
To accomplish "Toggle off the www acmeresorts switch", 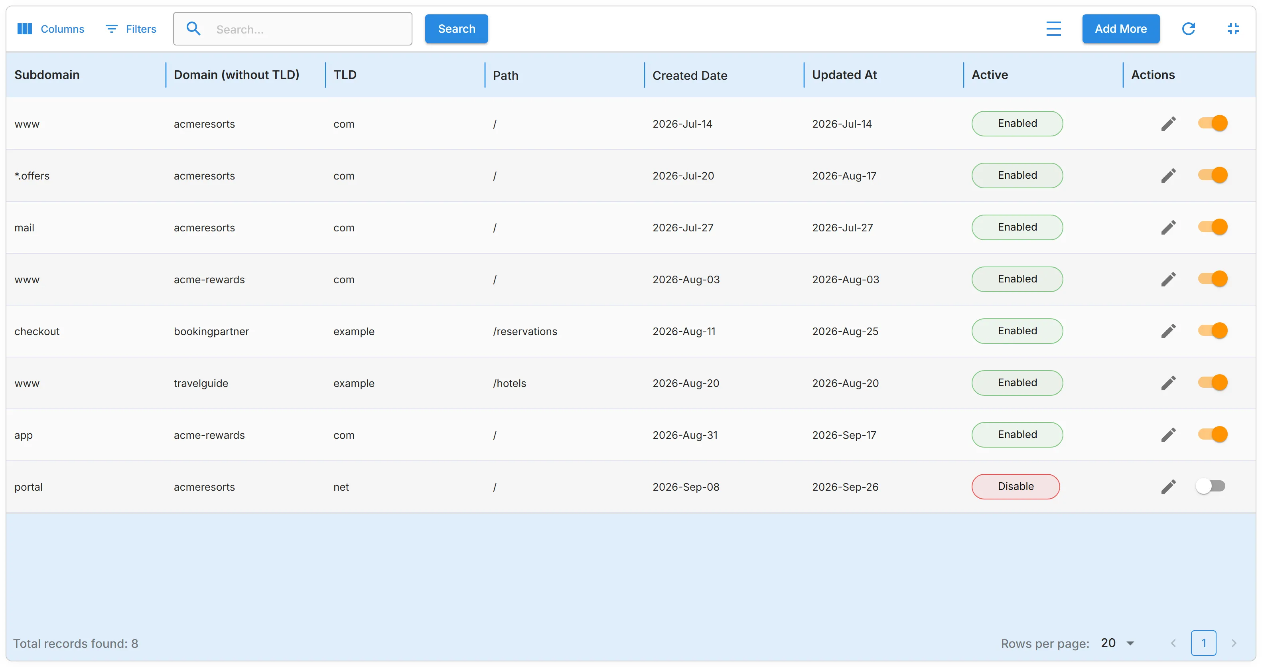I will (x=1212, y=123).
